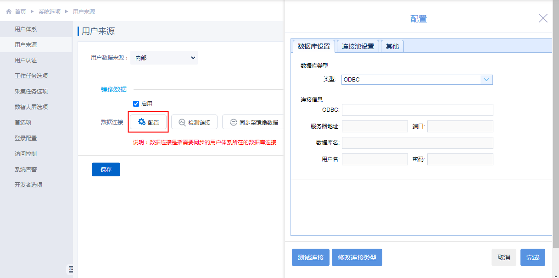
Task: Click the 修改连接类型 button
Action: 357,257
